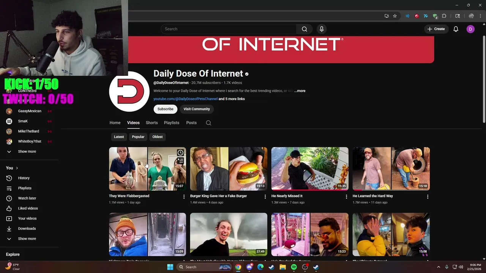Click the Windows taskbar Search box
The width and height of the screenshot is (486, 273).
point(205,267)
